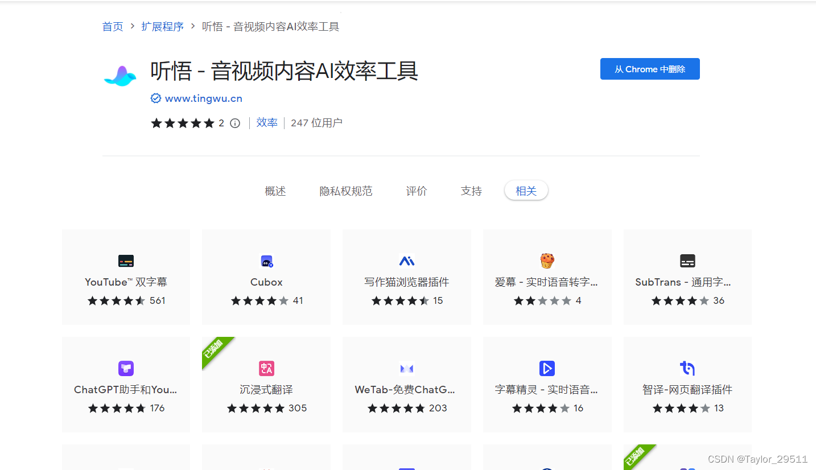Click the Cubox extension icon

coord(266,261)
